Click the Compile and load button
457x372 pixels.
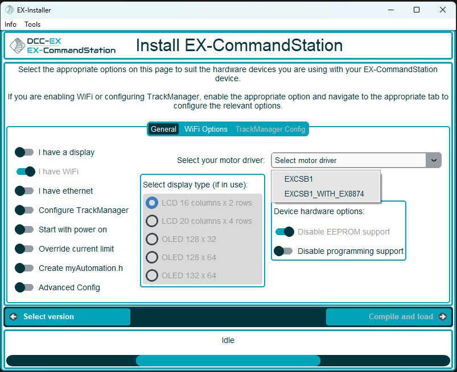coord(389,316)
